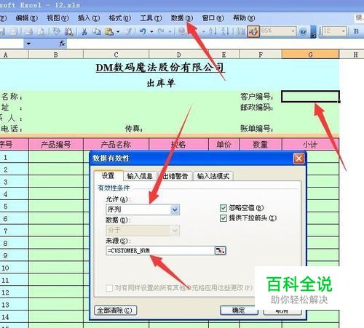Open the 数据 menu
The image size is (364, 328).
click(182, 18)
